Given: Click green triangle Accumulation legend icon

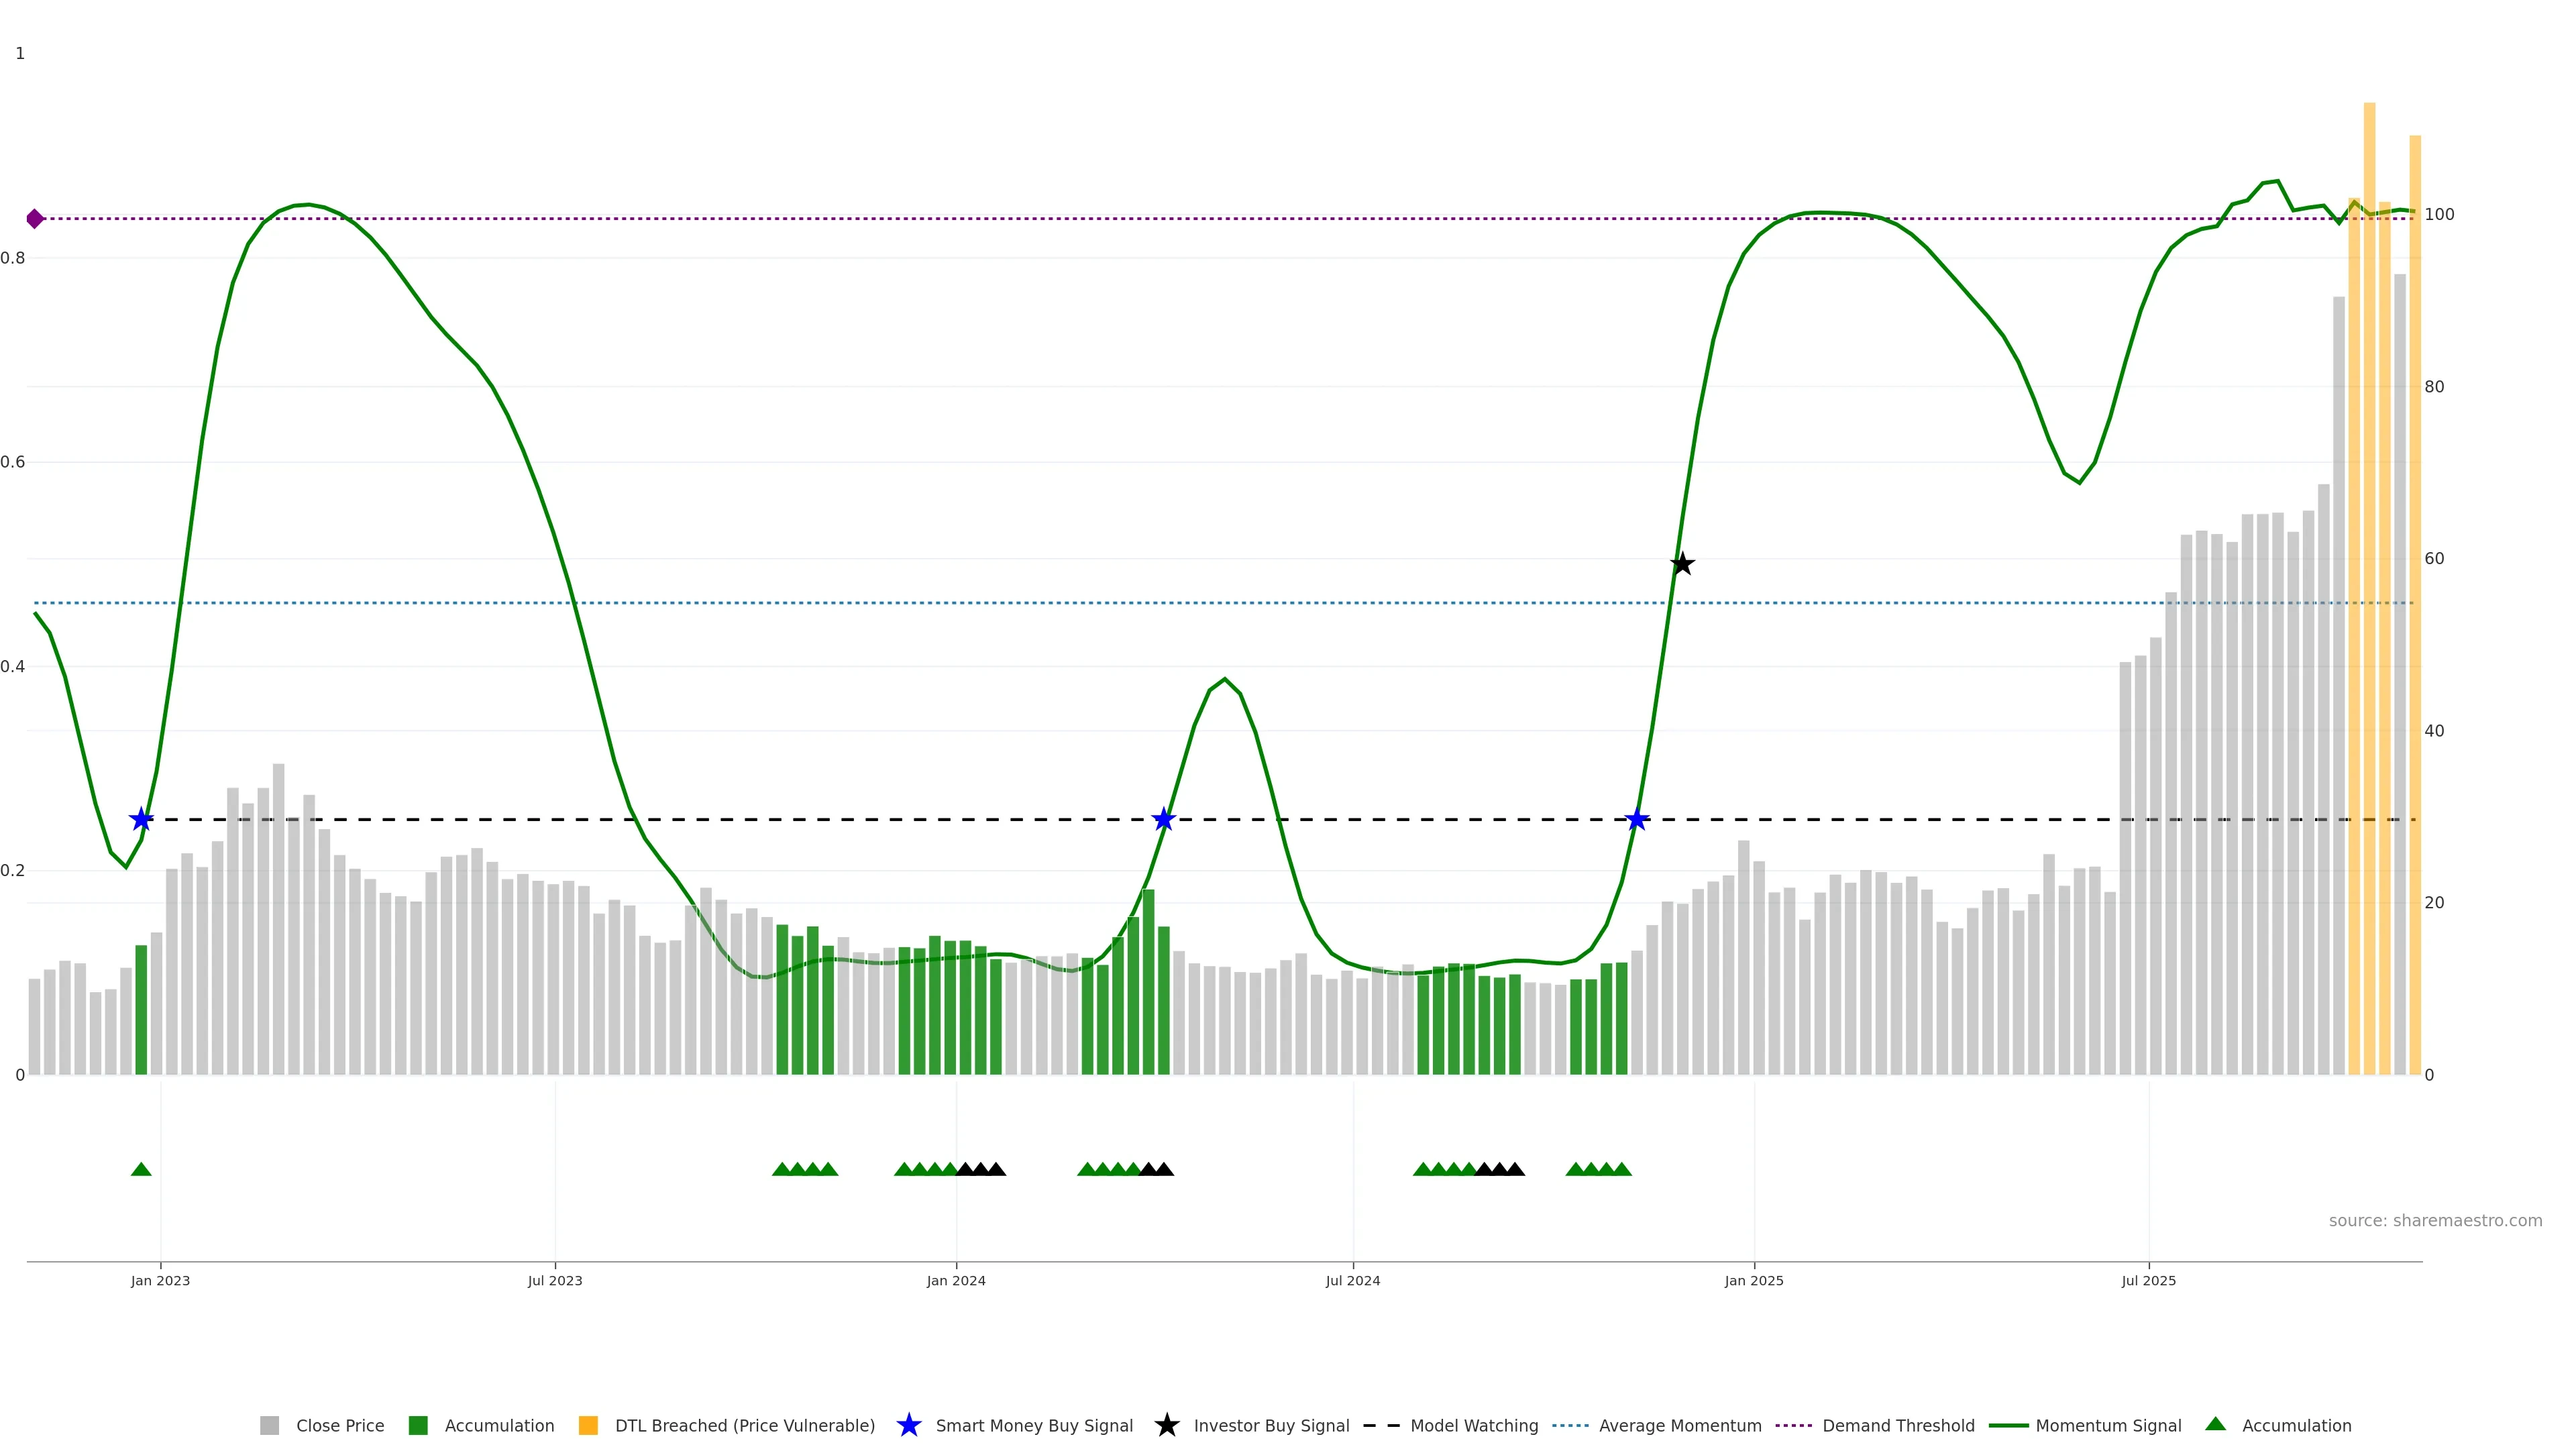Looking at the screenshot, I should click(2215, 1424).
